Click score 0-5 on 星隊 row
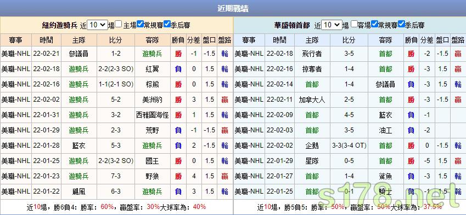Viewport: 466px width, 215px height. click(349, 161)
